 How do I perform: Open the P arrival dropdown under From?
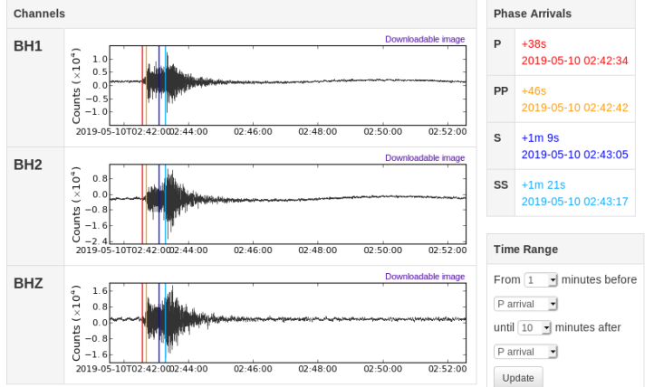coord(525,304)
